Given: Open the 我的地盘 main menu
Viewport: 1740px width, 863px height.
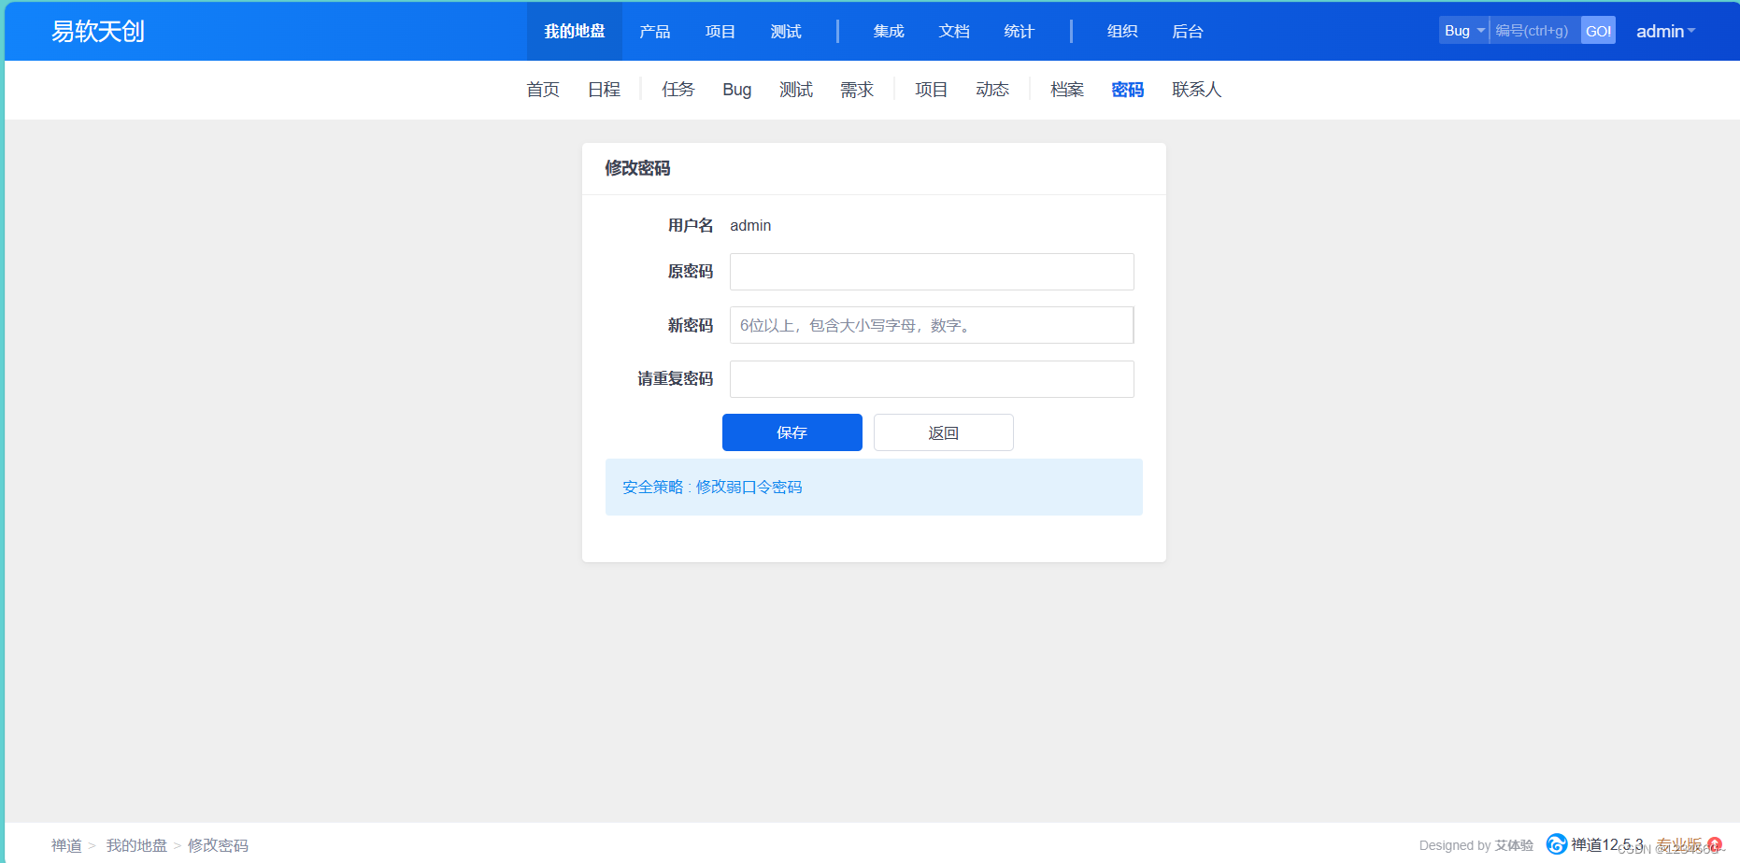Looking at the screenshot, I should click(x=575, y=31).
